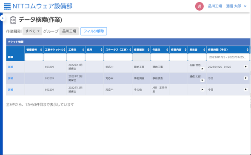Click the 全3件から pagination summary text

[x=40, y=104]
